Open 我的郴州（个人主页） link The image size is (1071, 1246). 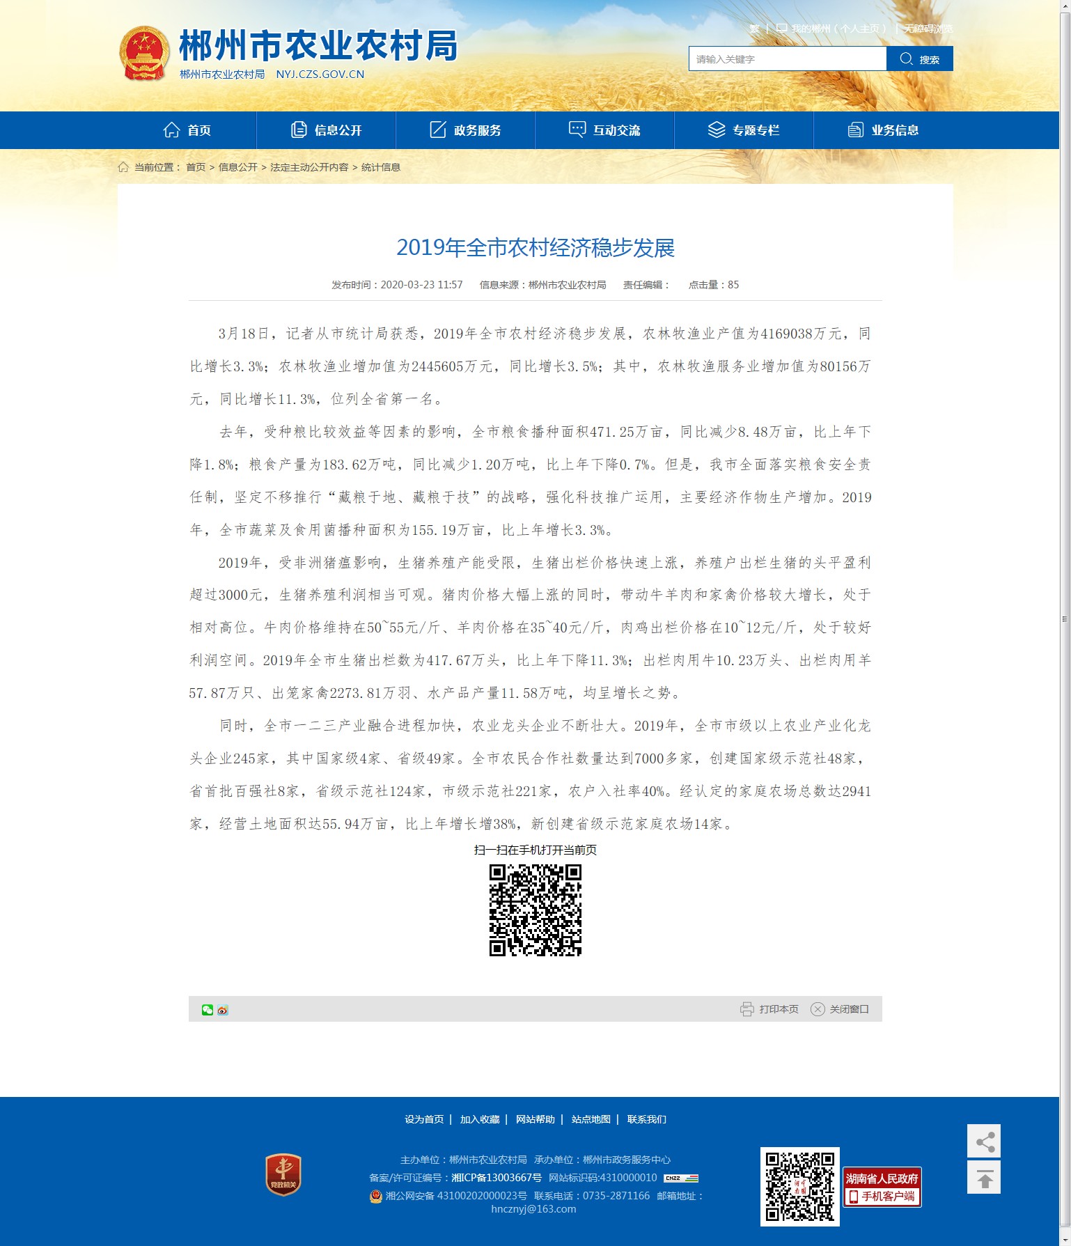coord(839,29)
